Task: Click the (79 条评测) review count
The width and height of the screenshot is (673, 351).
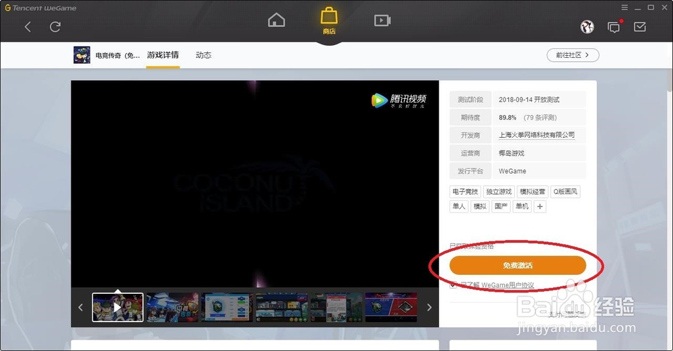Action: (x=540, y=118)
